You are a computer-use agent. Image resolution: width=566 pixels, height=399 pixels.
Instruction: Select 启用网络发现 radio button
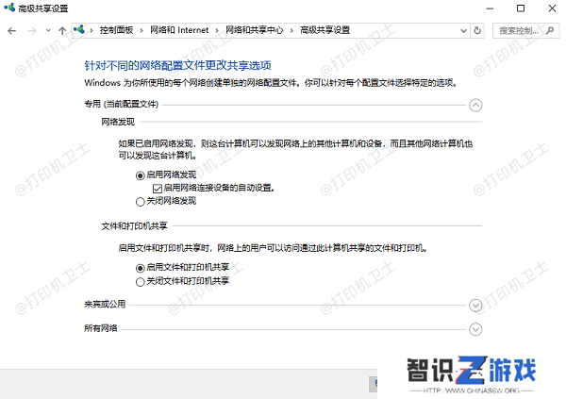tap(140, 175)
